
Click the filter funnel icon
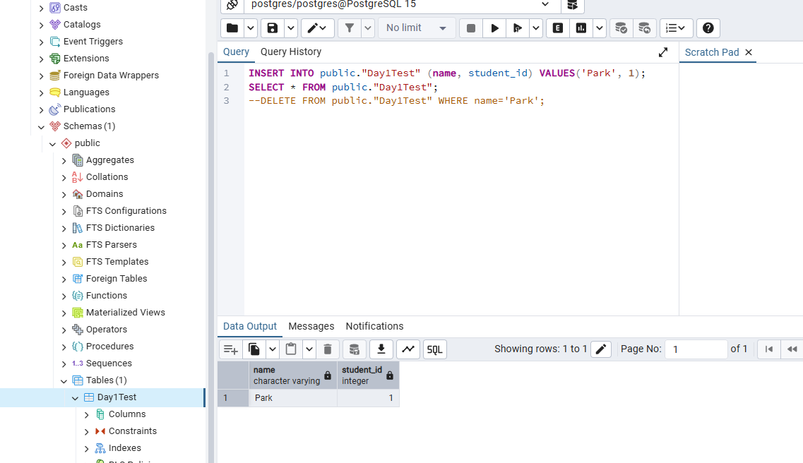click(350, 28)
